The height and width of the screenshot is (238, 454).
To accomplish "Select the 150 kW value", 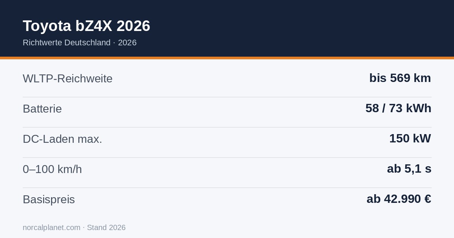I will [410, 138].
